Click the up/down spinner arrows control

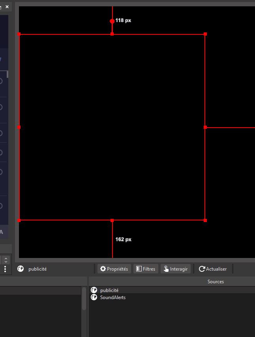pyautogui.click(x=6, y=260)
